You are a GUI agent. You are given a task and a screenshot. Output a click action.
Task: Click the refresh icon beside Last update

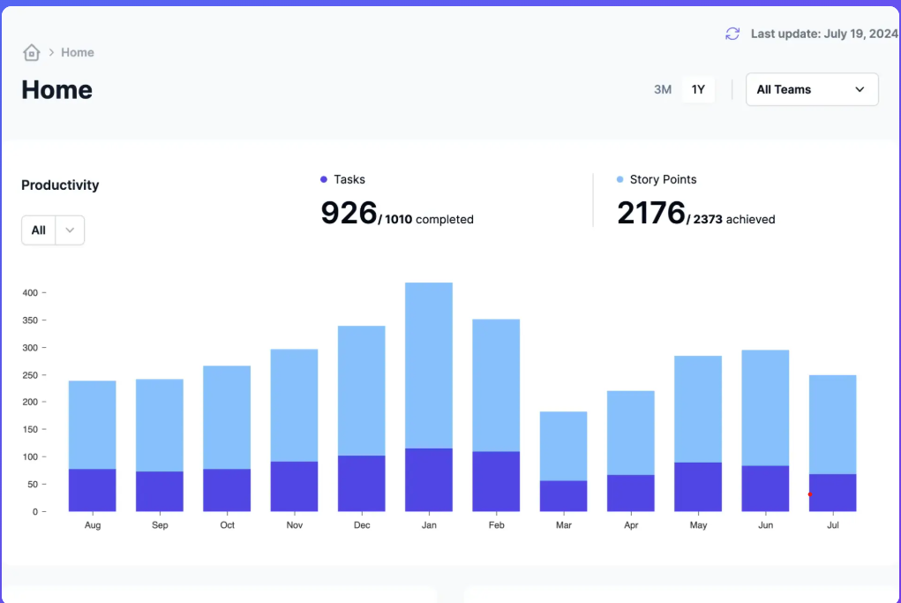(731, 33)
